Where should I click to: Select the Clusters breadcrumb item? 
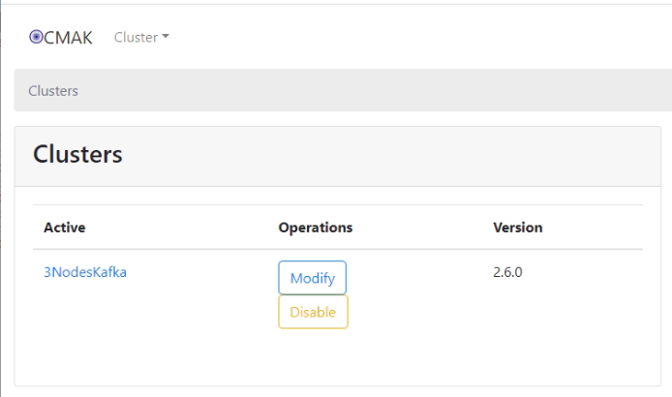[x=53, y=91]
